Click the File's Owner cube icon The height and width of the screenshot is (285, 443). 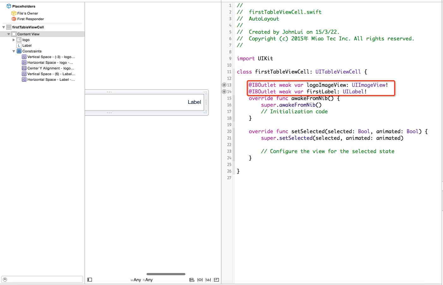pyautogui.click(x=14, y=13)
